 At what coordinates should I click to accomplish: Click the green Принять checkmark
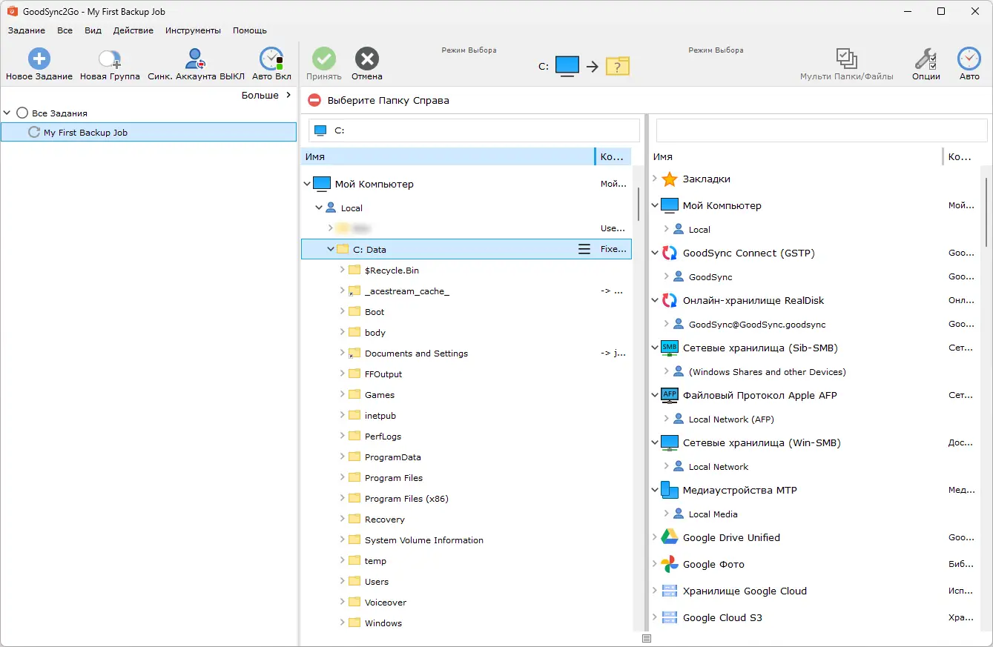tap(324, 59)
